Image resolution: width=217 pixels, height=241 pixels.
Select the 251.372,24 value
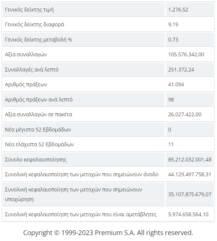(x=181, y=70)
